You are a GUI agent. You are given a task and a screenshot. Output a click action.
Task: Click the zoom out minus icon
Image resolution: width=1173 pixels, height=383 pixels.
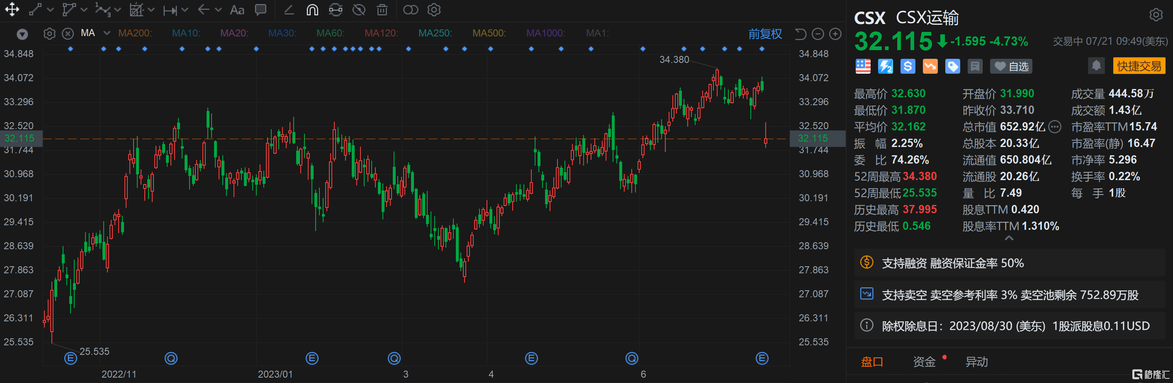818,34
